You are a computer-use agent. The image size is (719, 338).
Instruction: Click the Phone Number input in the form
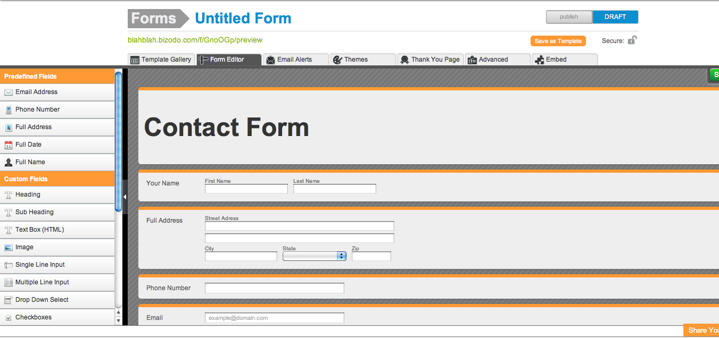point(275,288)
